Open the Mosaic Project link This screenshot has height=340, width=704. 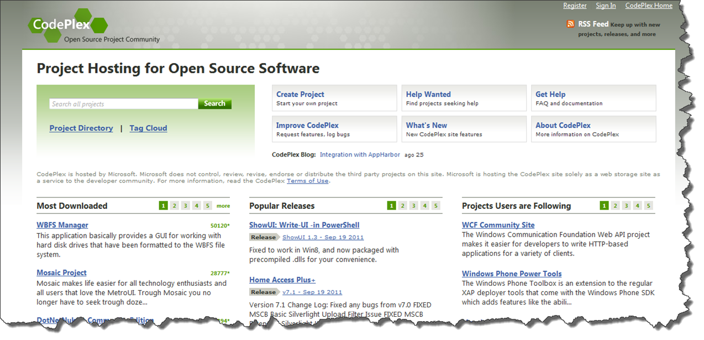(61, 273)
